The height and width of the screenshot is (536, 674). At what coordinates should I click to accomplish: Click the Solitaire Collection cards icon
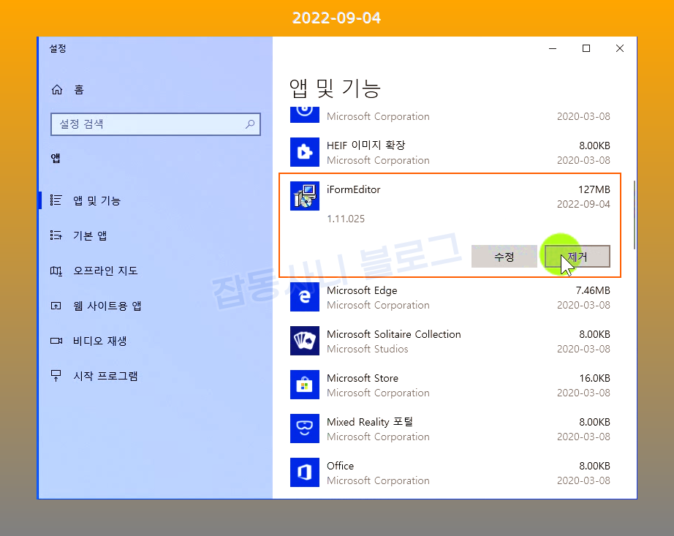coord(304,341)
